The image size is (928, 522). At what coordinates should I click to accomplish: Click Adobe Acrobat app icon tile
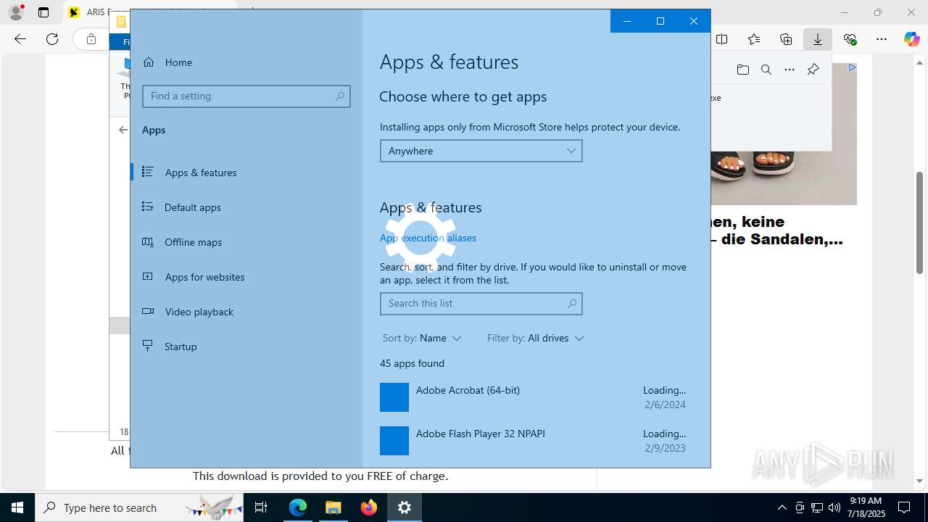point(394,397)
